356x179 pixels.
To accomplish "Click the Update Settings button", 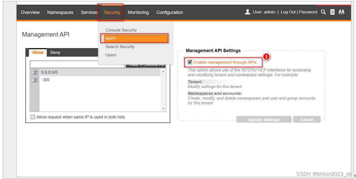I will pos(264,119).
